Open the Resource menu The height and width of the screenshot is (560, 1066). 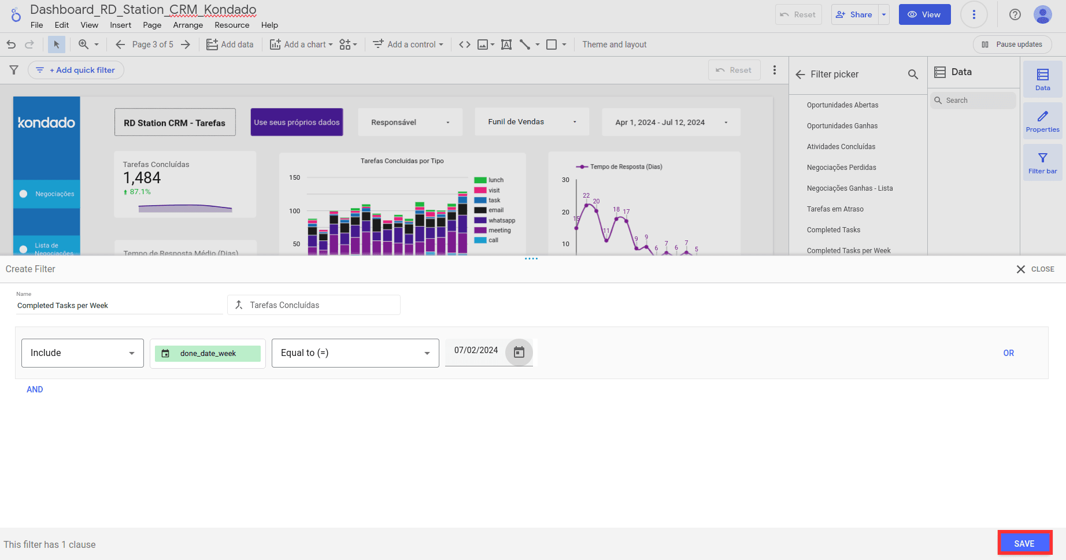click(x=232, y=25)
